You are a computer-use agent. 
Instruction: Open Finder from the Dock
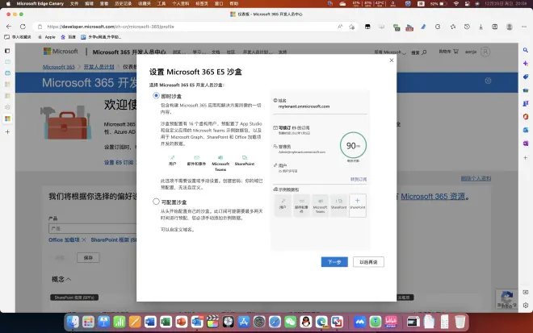tap(73, 322)
